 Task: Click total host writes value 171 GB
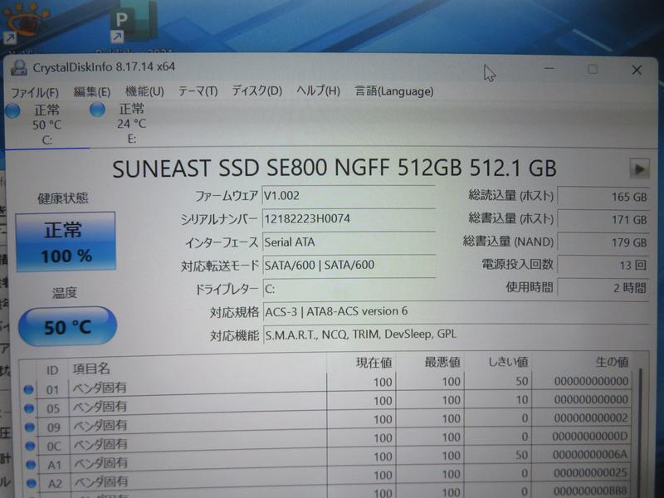click(603, 219)
